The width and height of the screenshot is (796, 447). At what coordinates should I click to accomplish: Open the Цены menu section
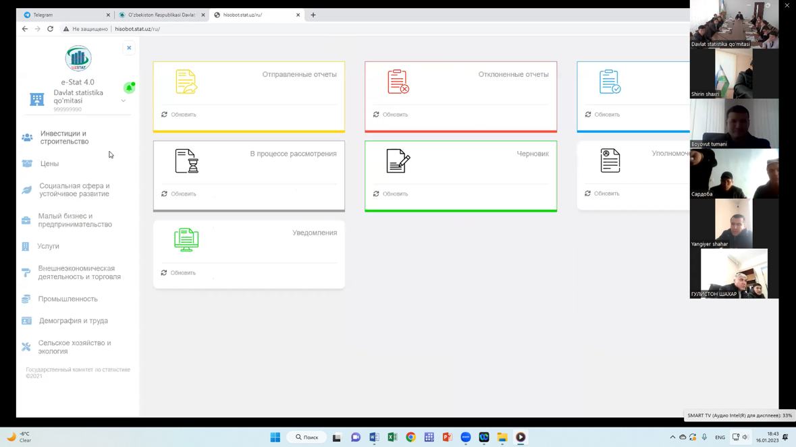point(49,164)
